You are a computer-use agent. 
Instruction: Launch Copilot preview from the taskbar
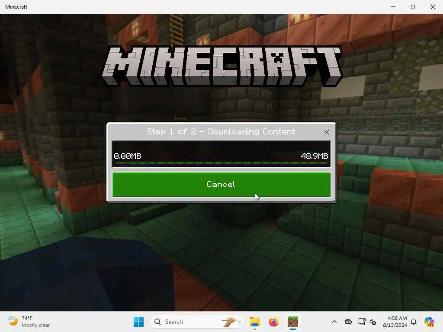(x=429, y=322)
